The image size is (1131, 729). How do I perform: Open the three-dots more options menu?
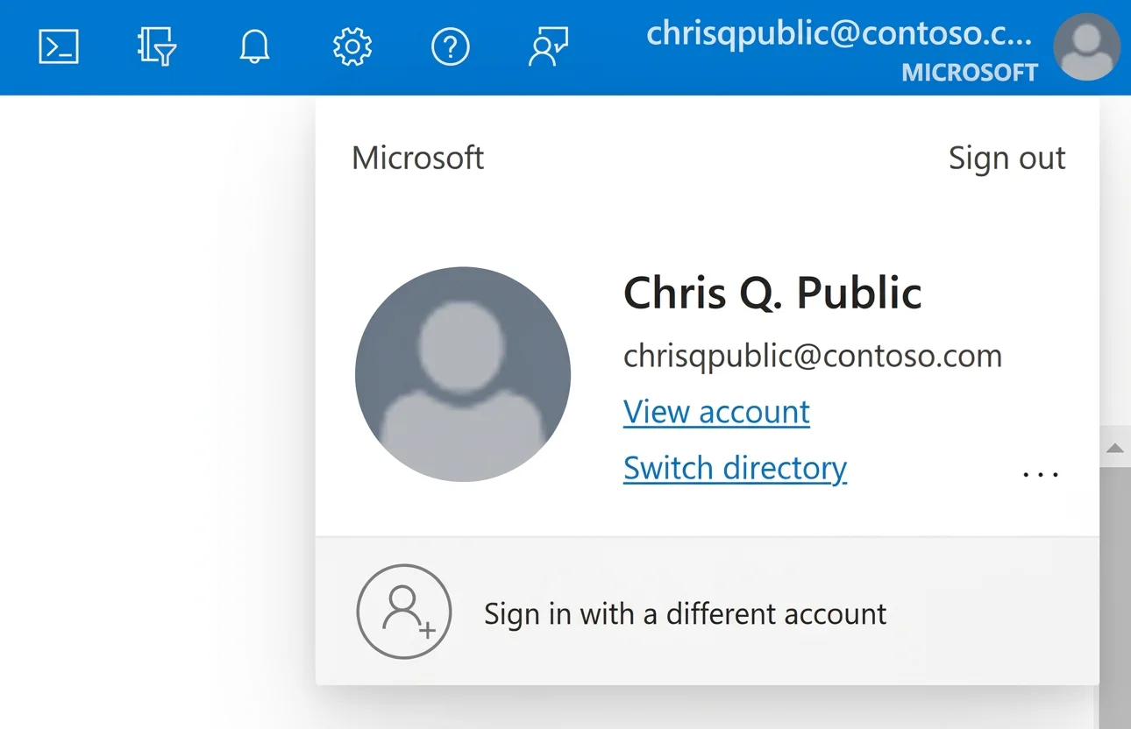point(1041,474)
